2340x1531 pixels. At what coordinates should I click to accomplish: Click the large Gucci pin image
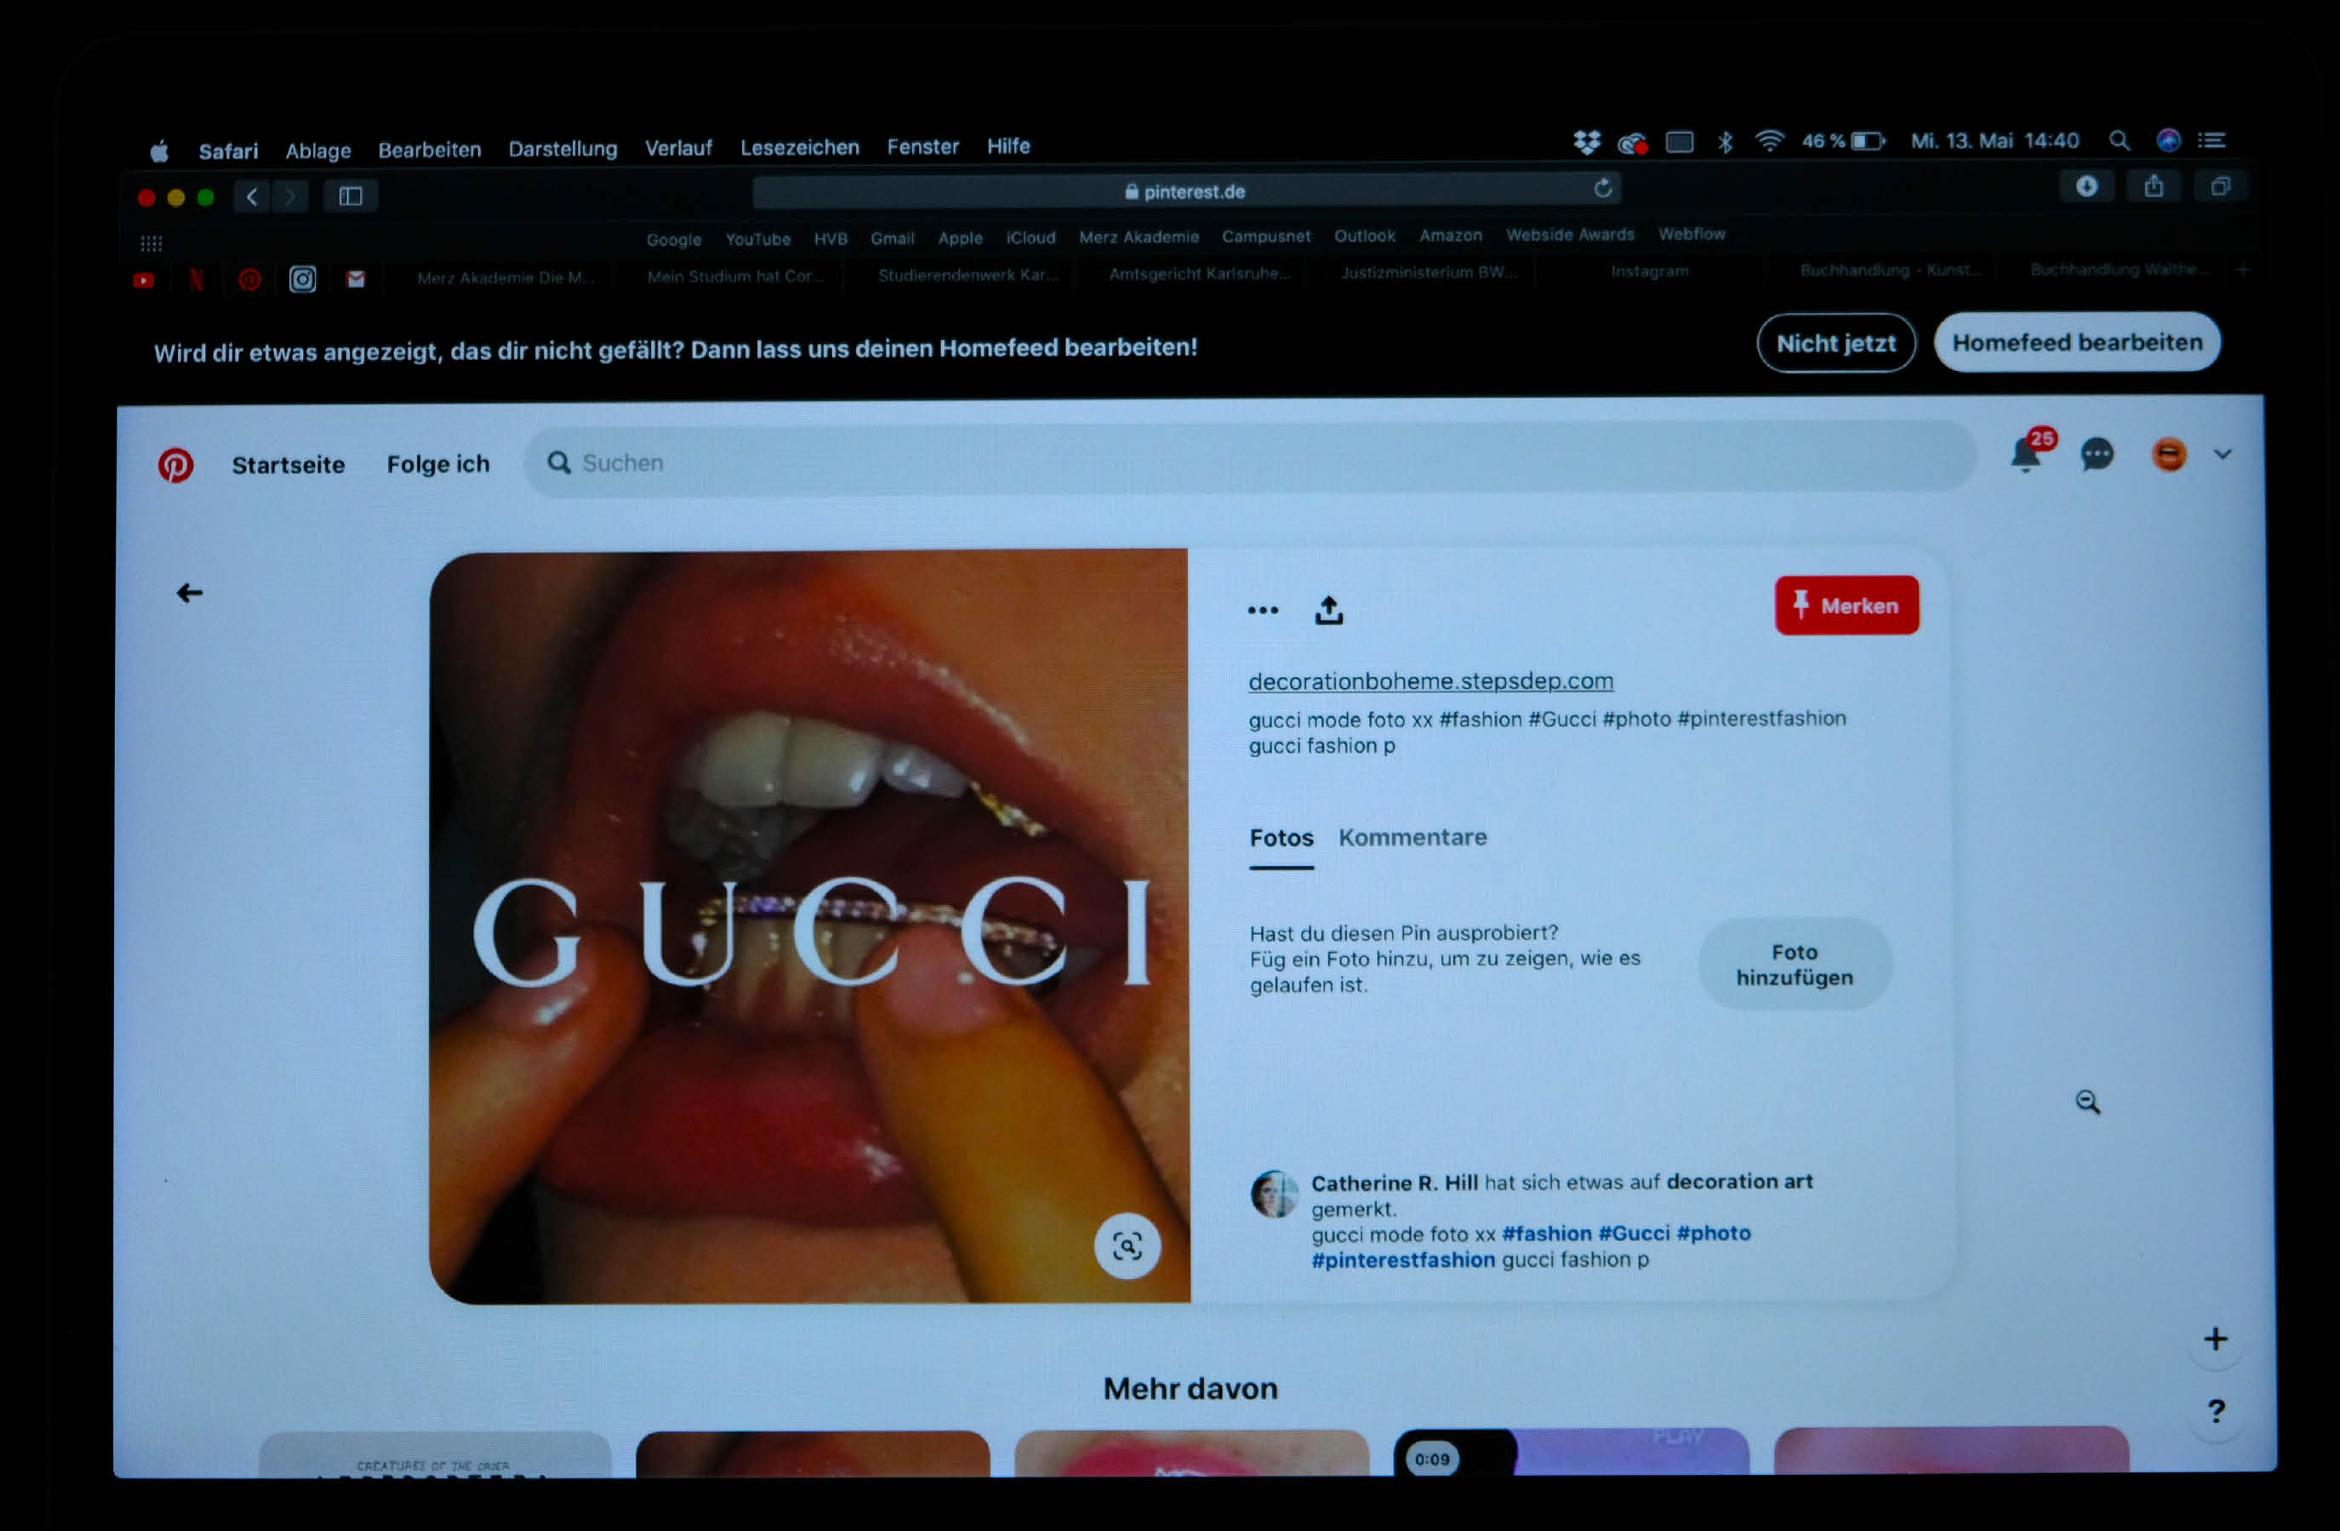pos(809,926)
